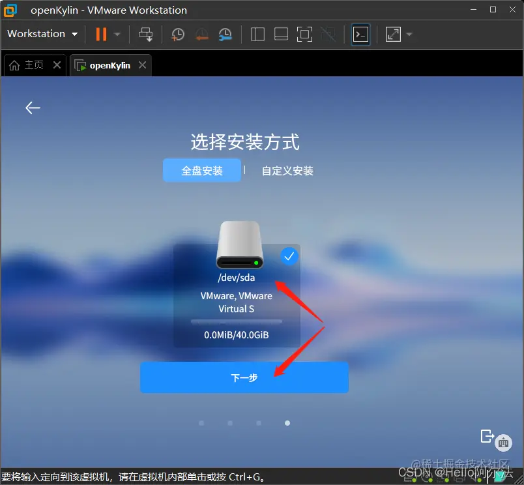Take a snapshot of the VM
524x485 pixels.
coord(177,34)
